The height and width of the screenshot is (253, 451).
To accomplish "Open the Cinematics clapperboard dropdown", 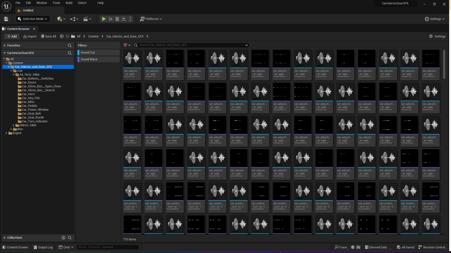I will pyautogui.click(x=87, y=19).
